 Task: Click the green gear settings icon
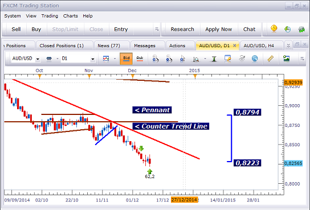(x=301, y=30)
